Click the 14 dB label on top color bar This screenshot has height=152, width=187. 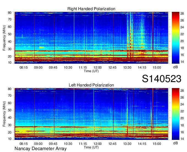click(182, 62)
